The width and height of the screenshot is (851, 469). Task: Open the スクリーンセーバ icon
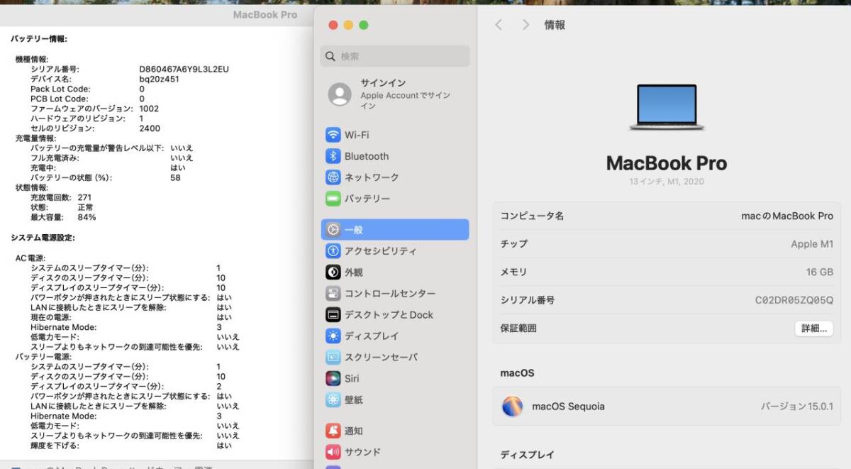pos(333,358)
